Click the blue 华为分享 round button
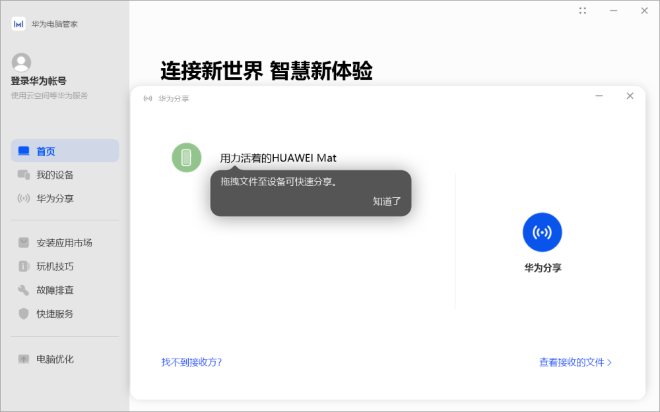The height and width of the screenshot is (412, 660). [542, 232]
